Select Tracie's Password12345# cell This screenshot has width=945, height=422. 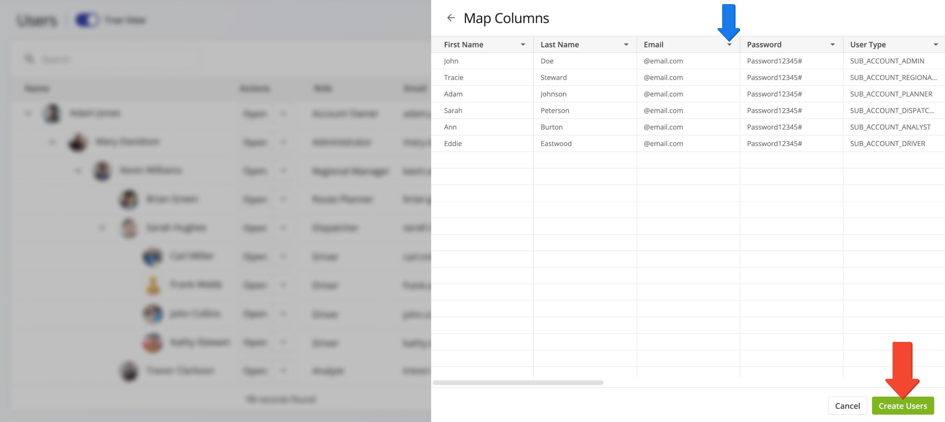click(792, 77)
